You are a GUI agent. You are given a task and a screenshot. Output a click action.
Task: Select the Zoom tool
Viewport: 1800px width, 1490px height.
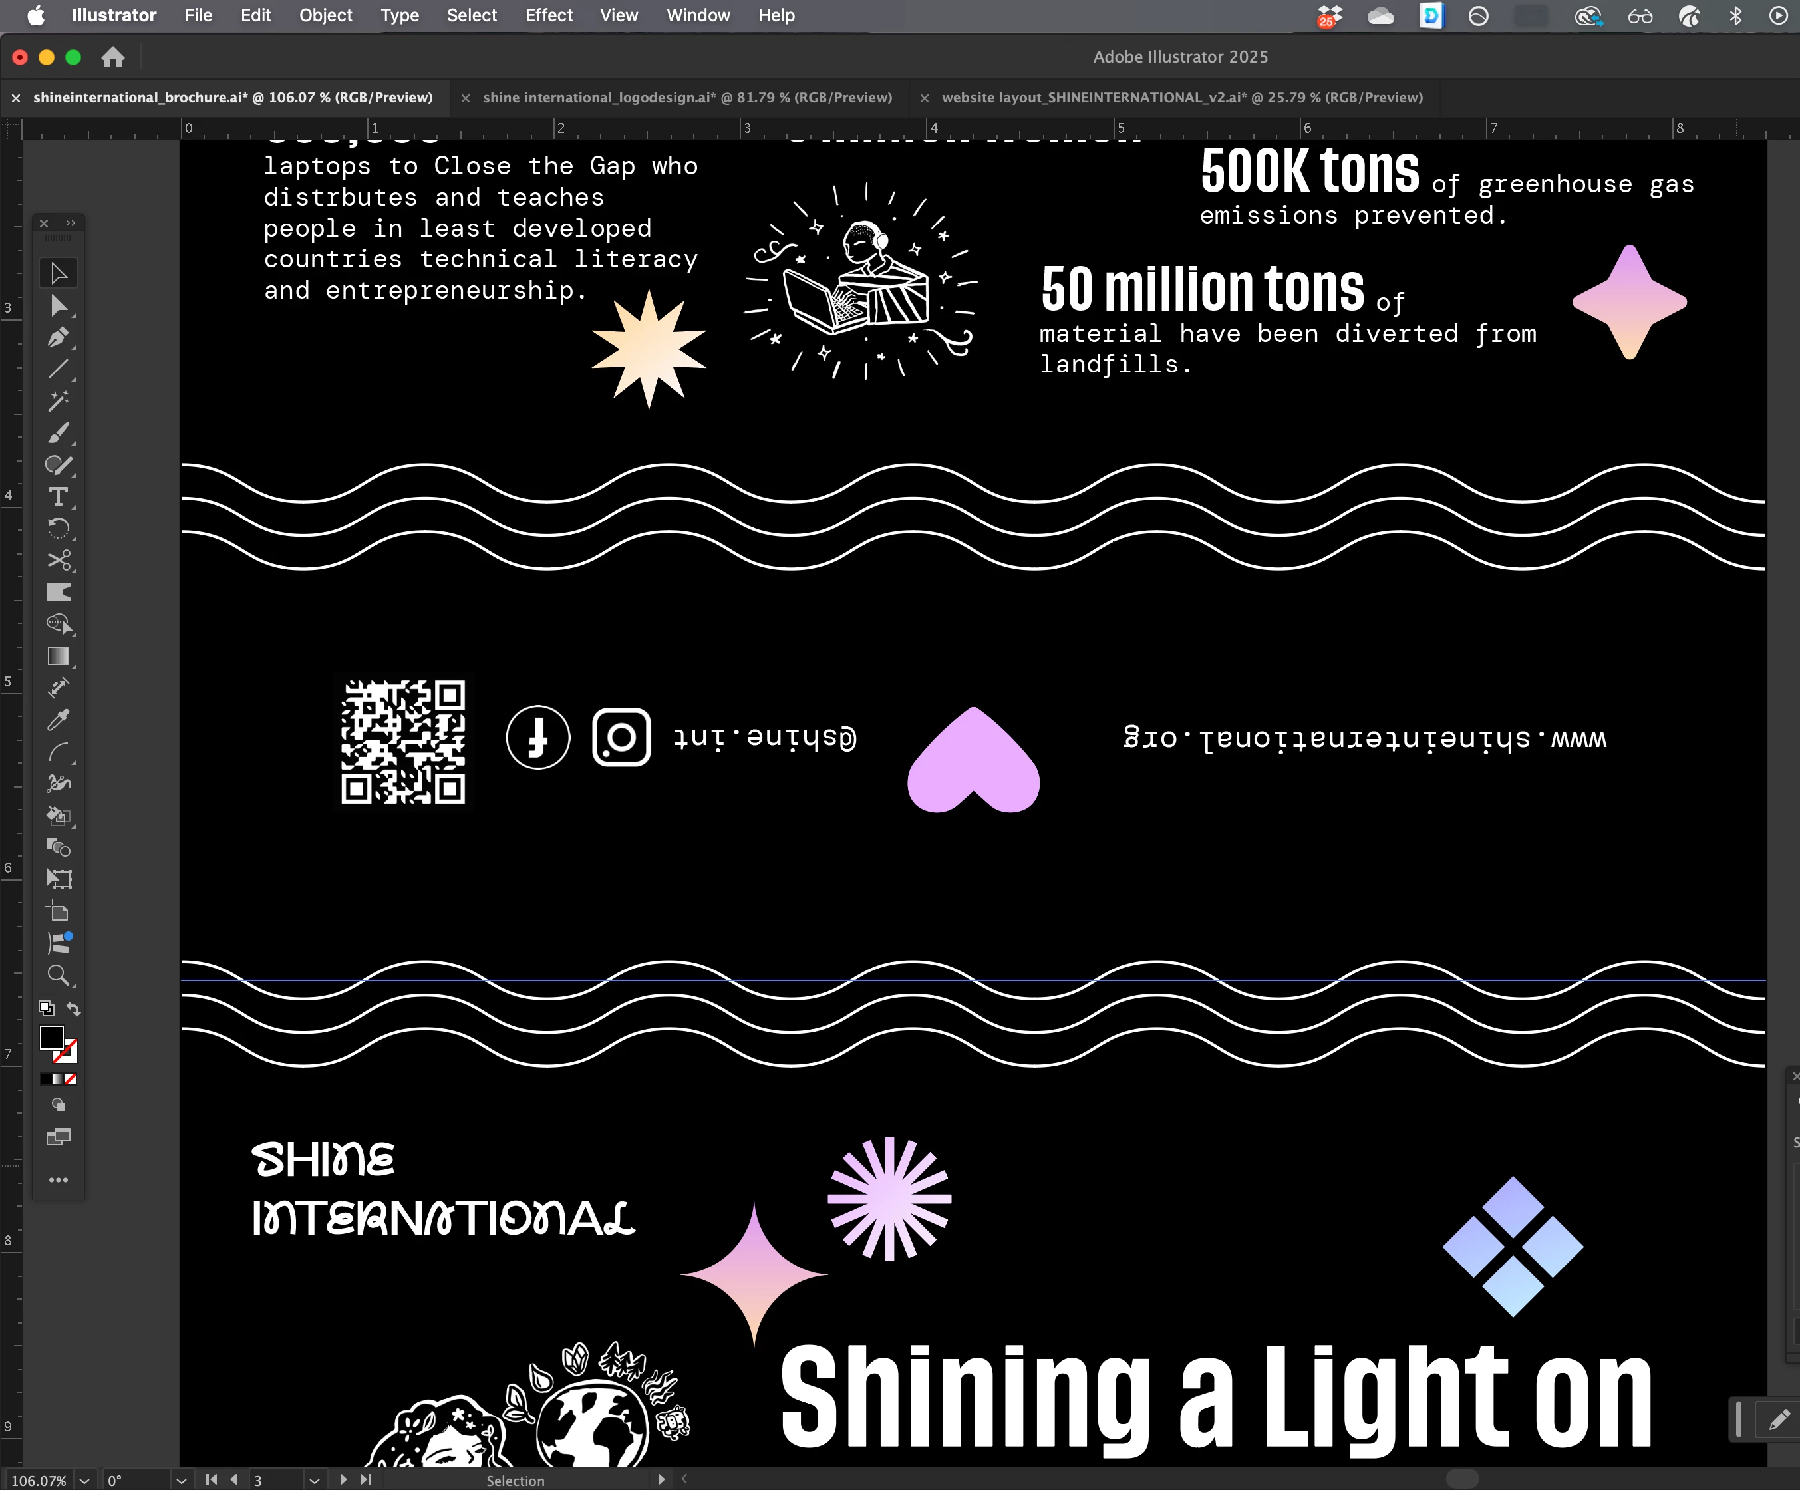point(59,974)
